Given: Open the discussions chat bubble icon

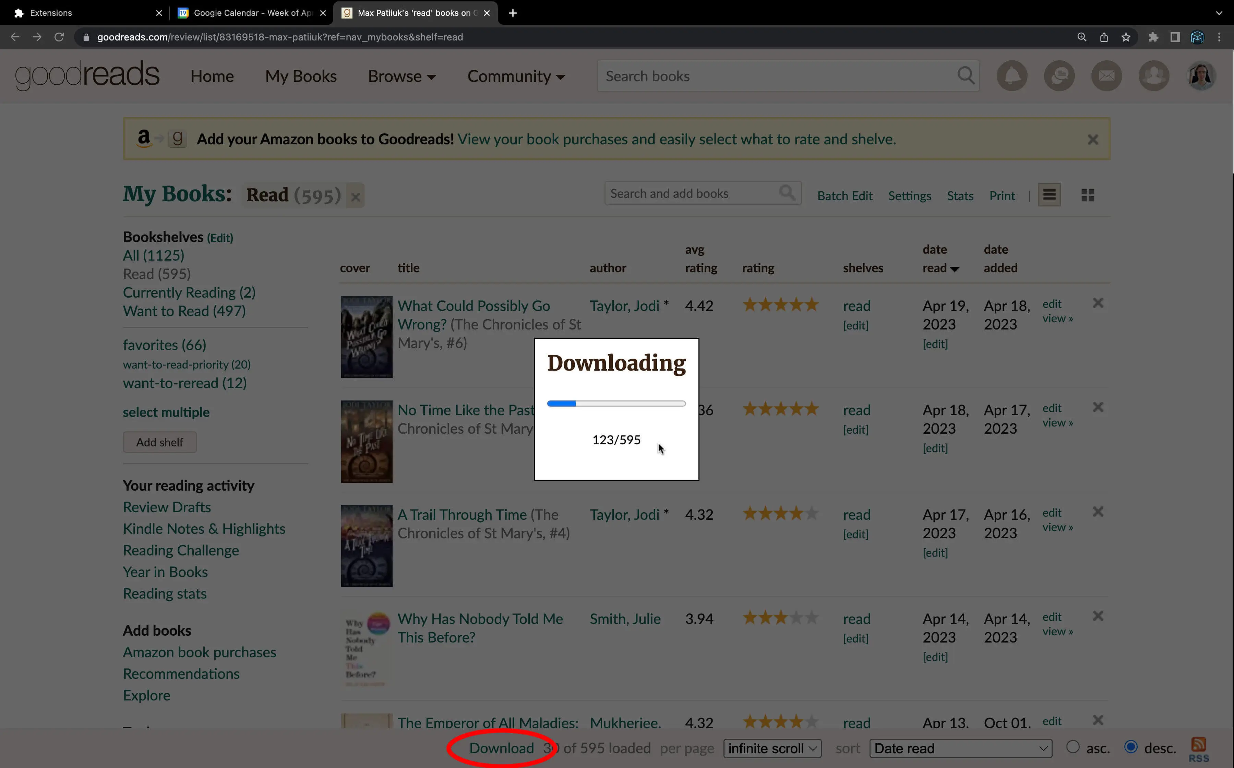Looking at the screenshot, I should [x=1059, y=76].
